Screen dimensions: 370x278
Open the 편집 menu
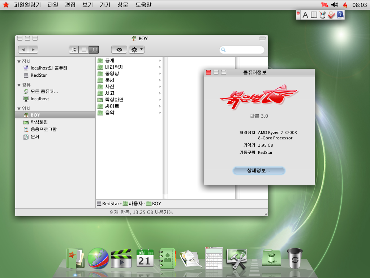(x=70, y=5)
